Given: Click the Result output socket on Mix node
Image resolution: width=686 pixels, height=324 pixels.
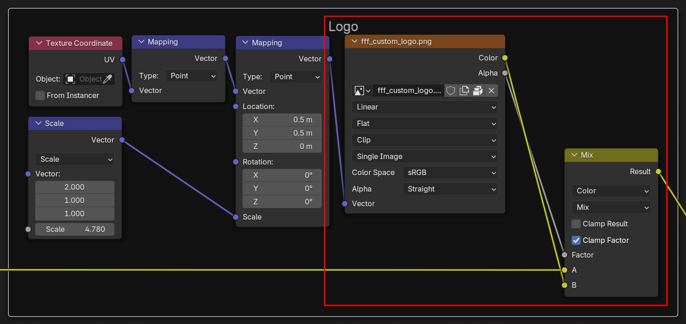Looking at the screenshot, I should point(658,171).
